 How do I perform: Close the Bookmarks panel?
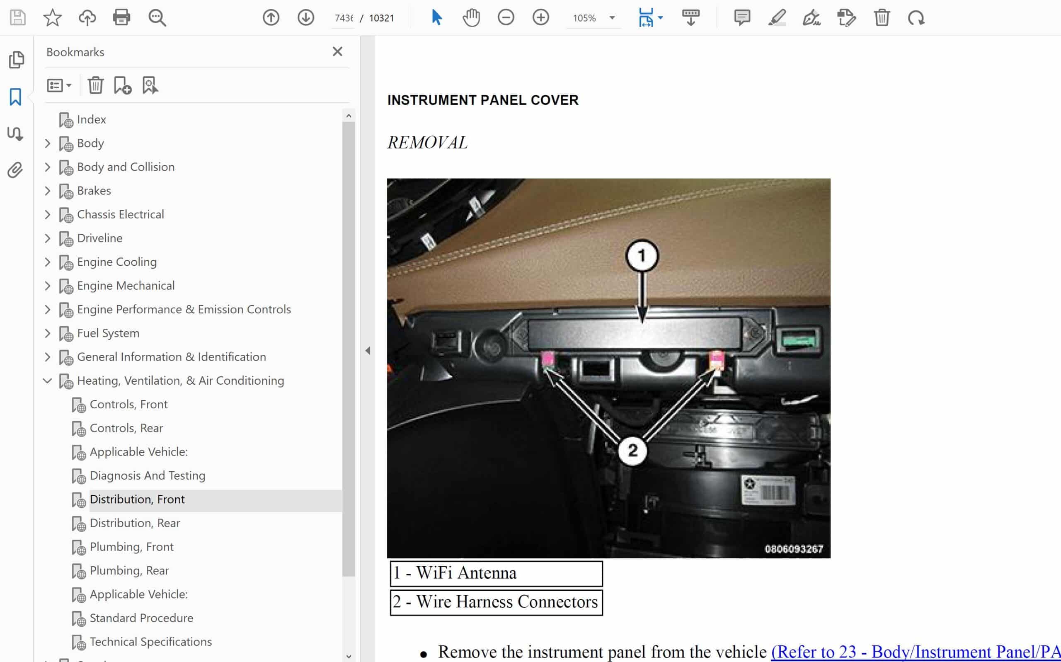click(337, 52)
